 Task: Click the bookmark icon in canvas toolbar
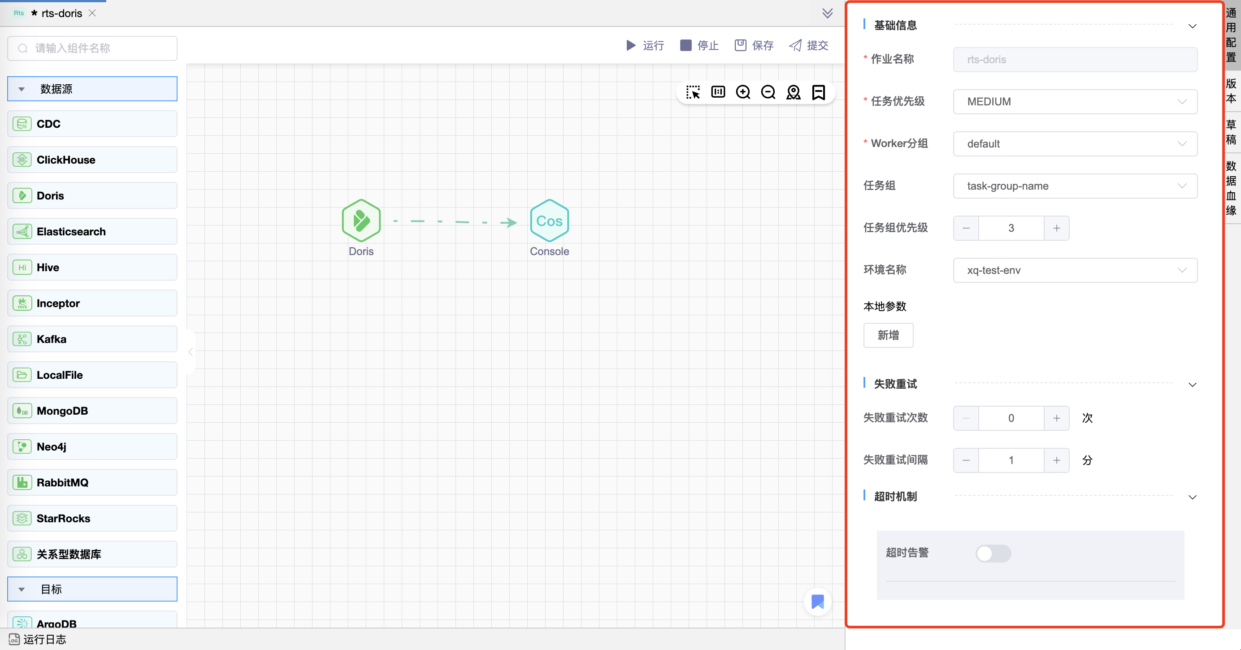pyautogui.click(x=818, y=92)
